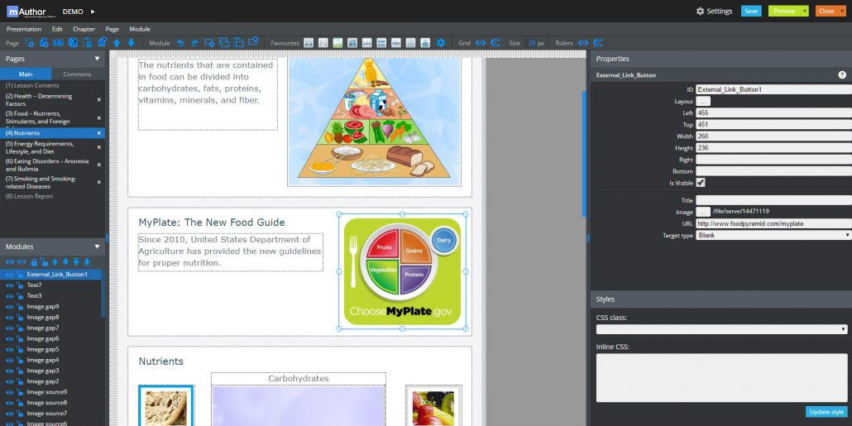Screen dimensions: 852x426
Task: Click the lock icon beside Text7
Action: tap(20, 285)
